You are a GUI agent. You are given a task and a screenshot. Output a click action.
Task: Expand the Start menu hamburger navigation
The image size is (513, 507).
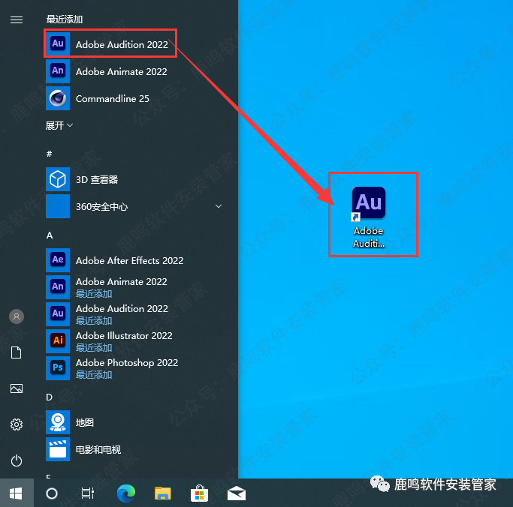pyautogui.click(x=16, y=20)
